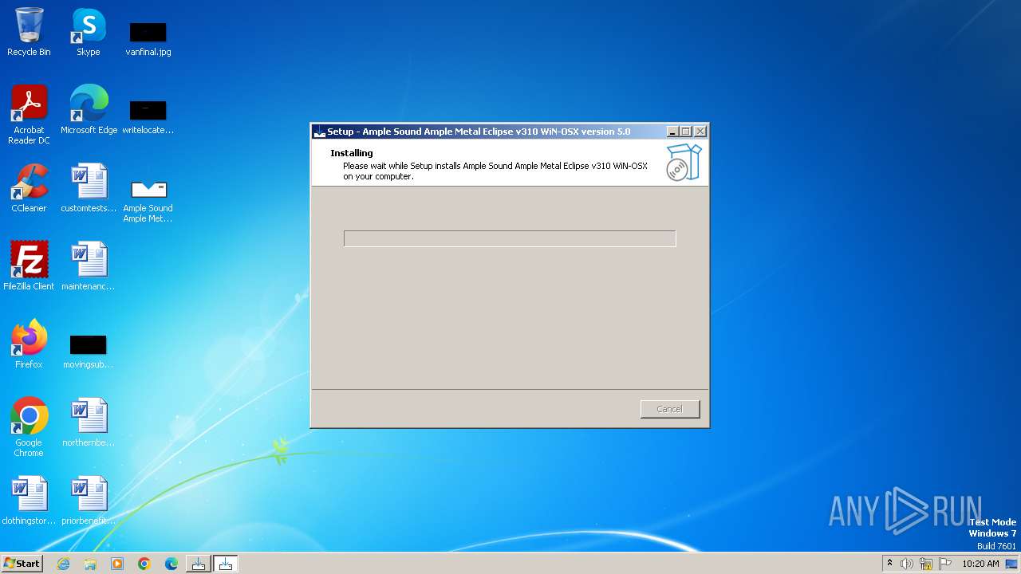Open the volume control tray icon
Image resolution: width=1021 pixels, height=574 pixels.
(907, 564)
